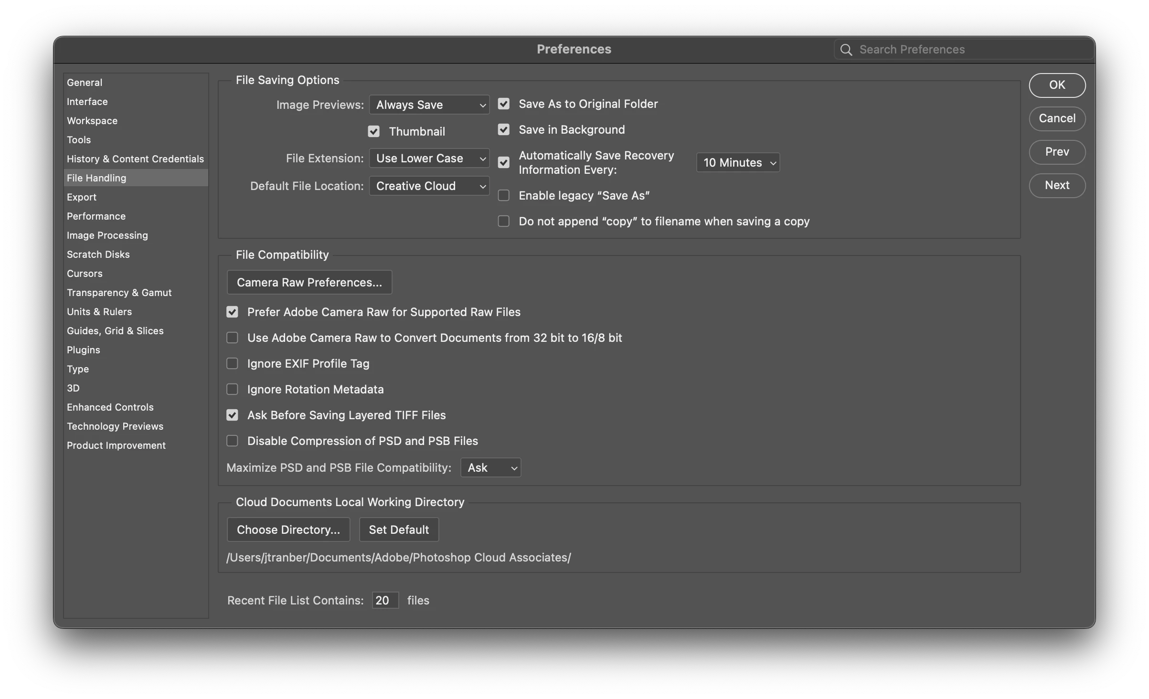Open the Scratch Disks category
Viewport: 1149px width, 699px height.
[98, 254]
